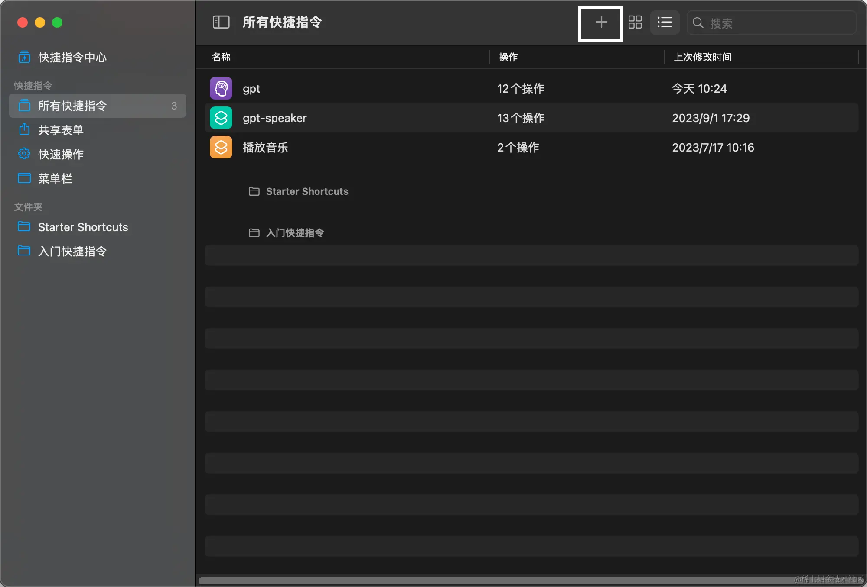Expand 入门快捷指令 group in list

[295, 233]
